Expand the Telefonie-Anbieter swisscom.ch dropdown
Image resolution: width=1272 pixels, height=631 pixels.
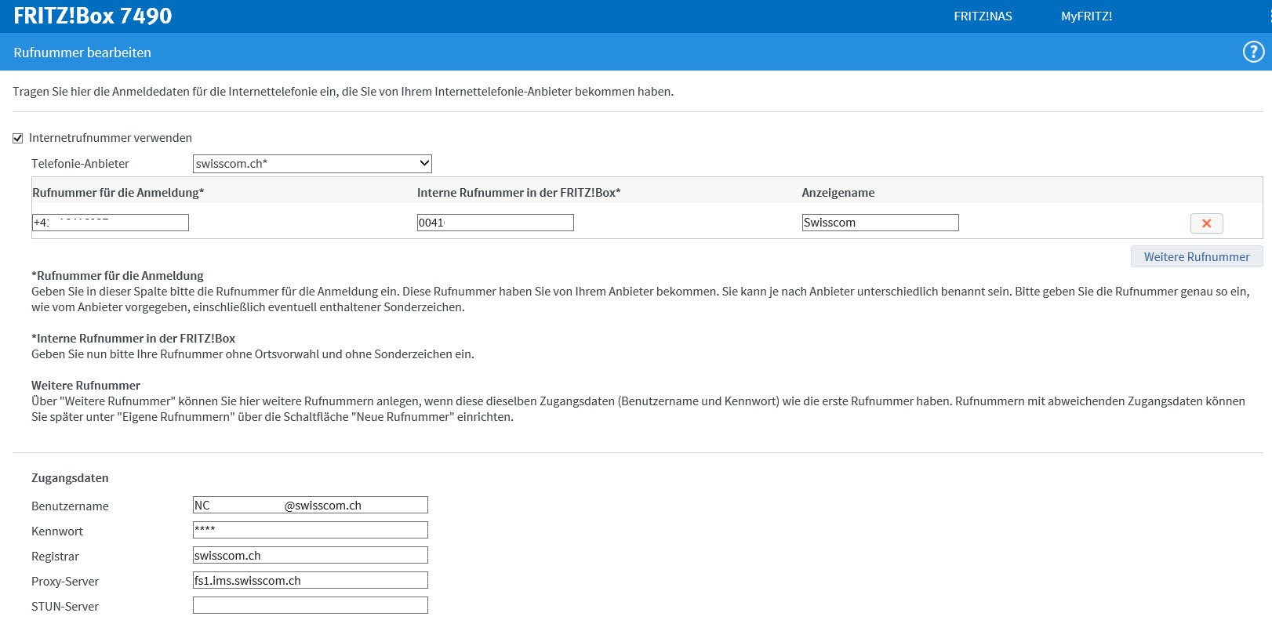312,164
